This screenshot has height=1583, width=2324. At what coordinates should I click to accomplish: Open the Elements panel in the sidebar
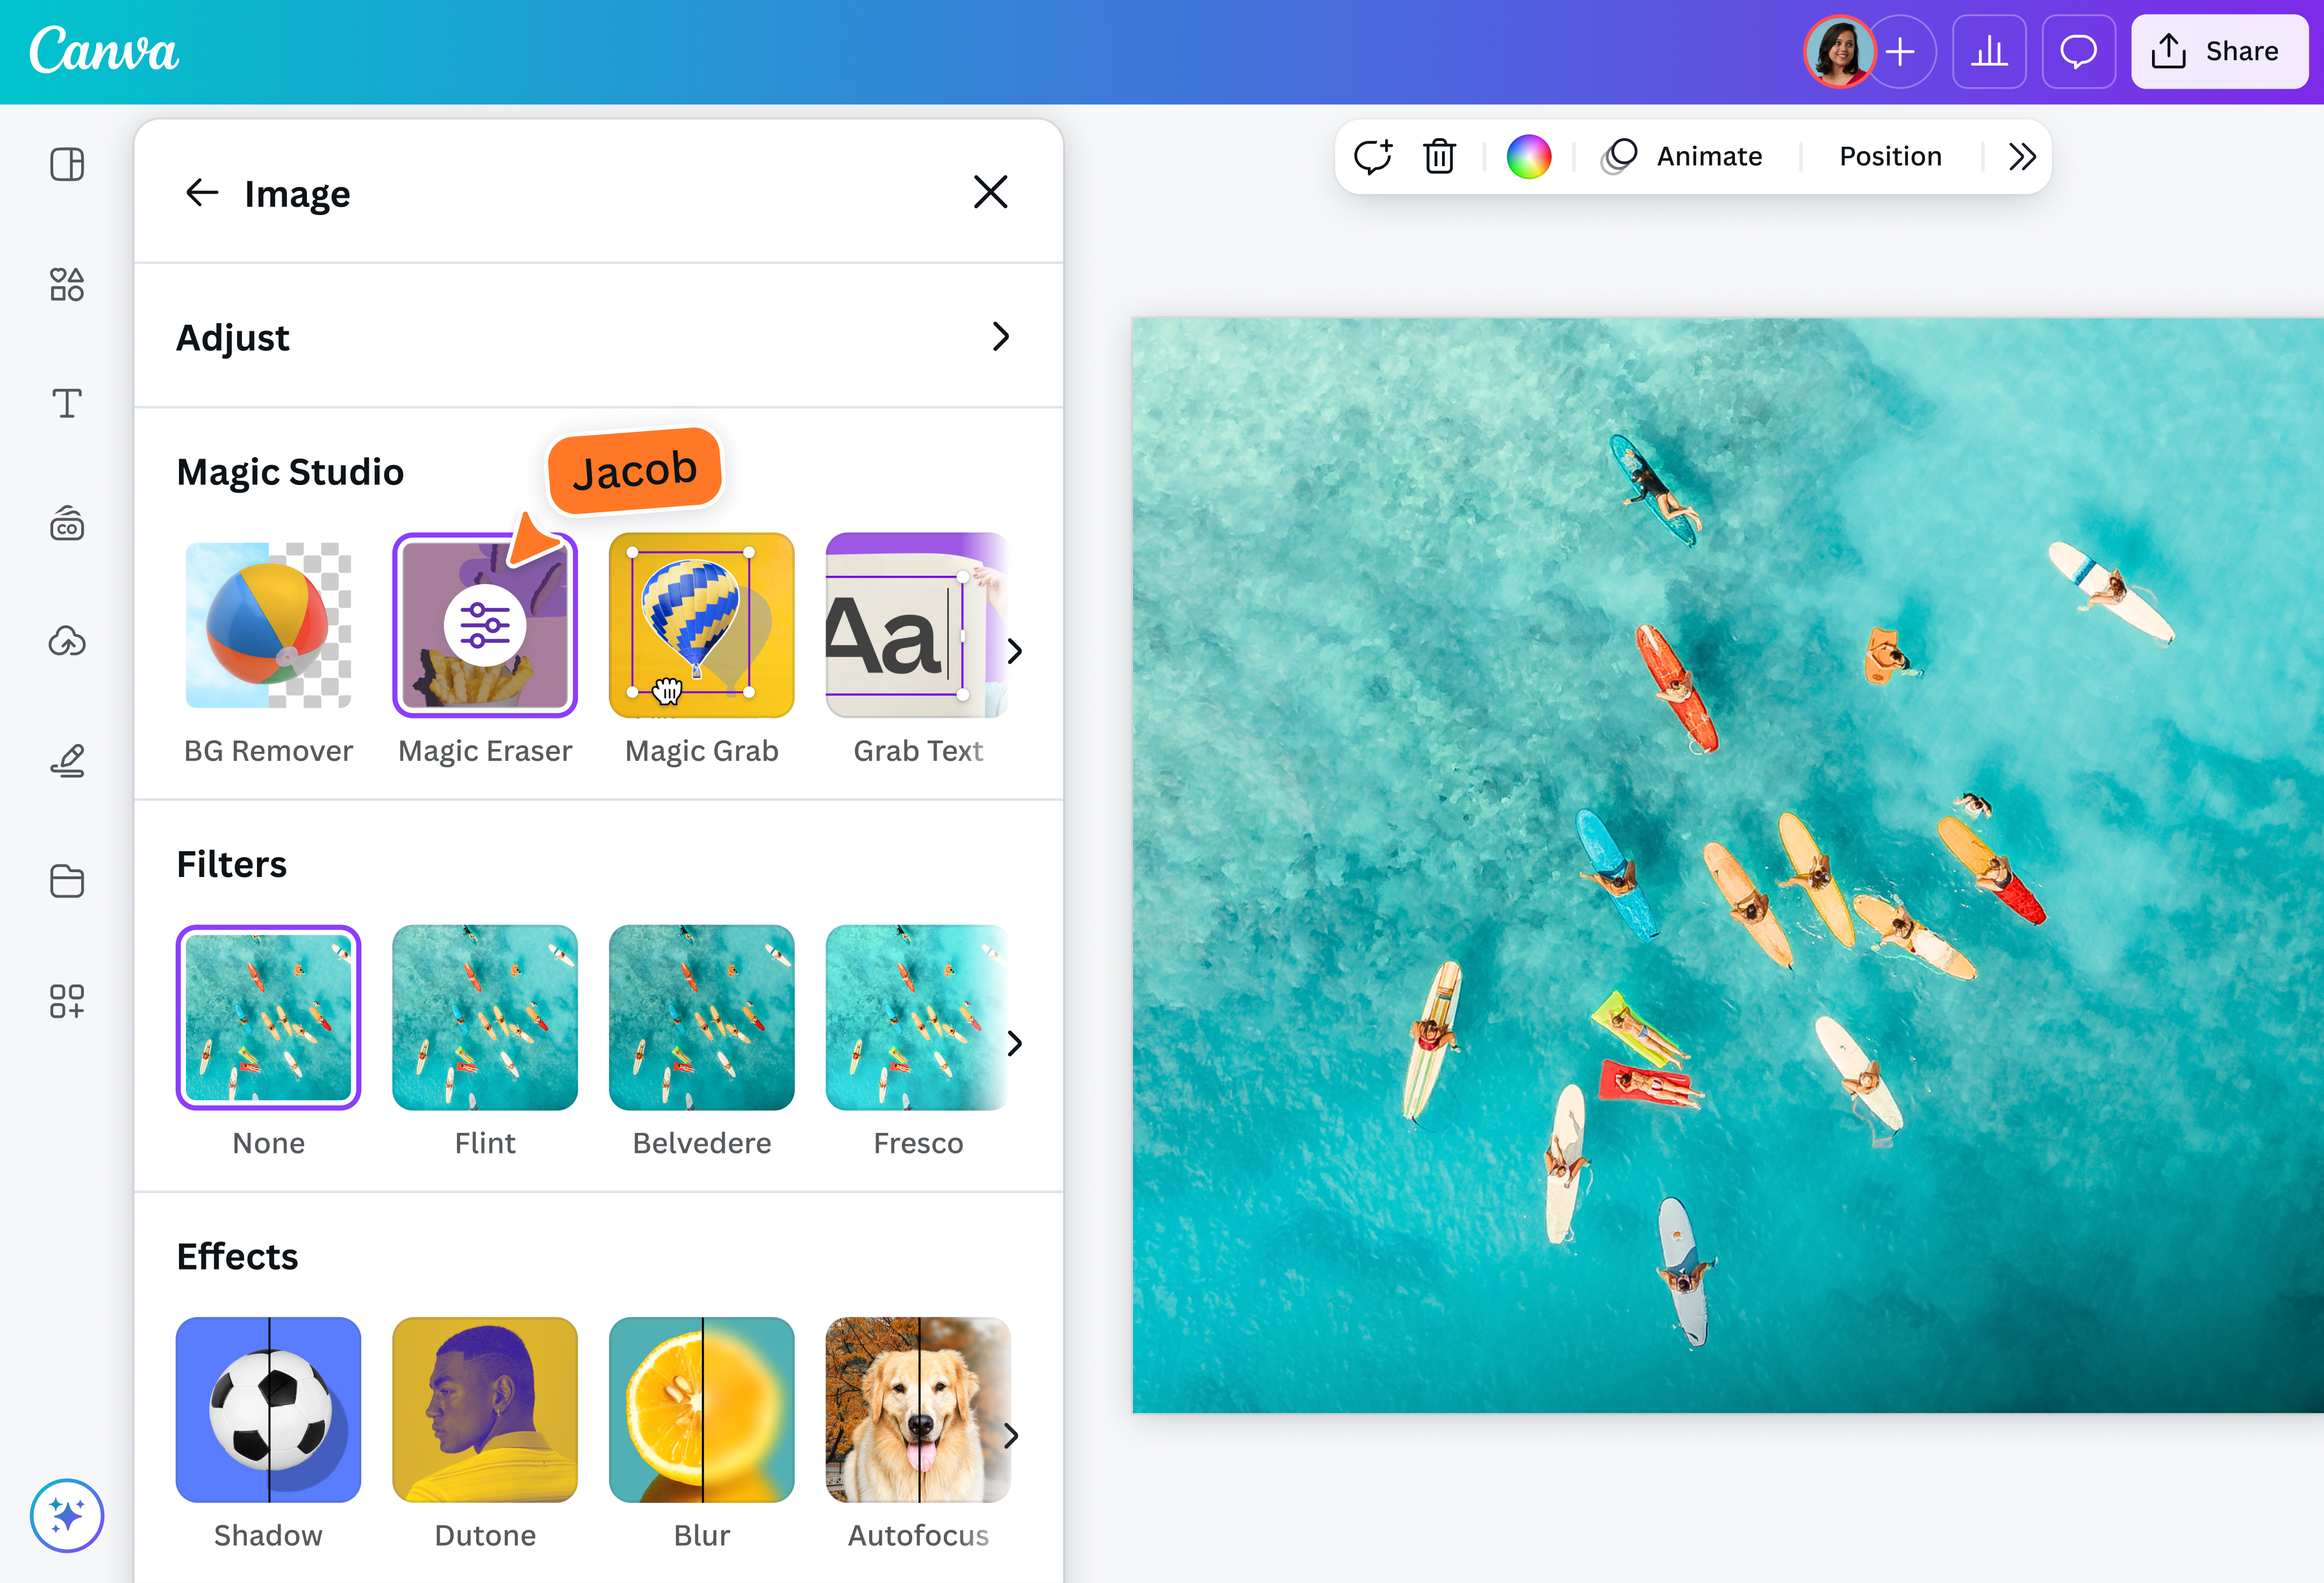67,285
